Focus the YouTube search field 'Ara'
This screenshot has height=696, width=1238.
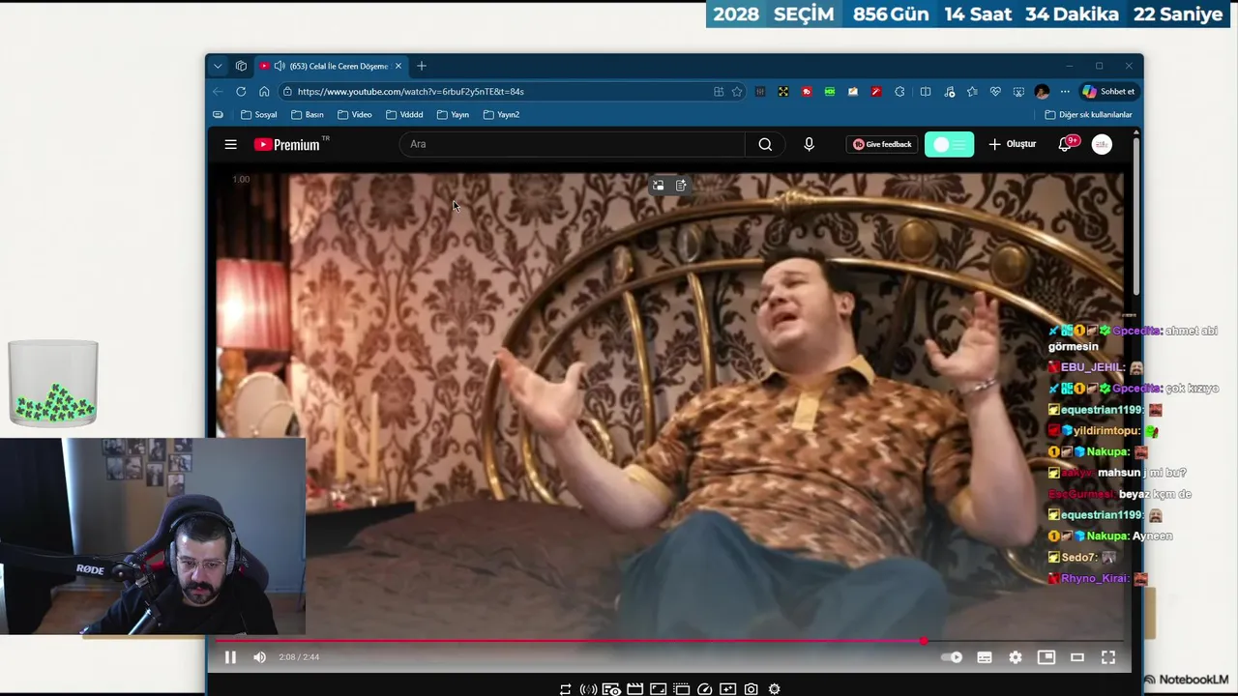click(573, 144)
